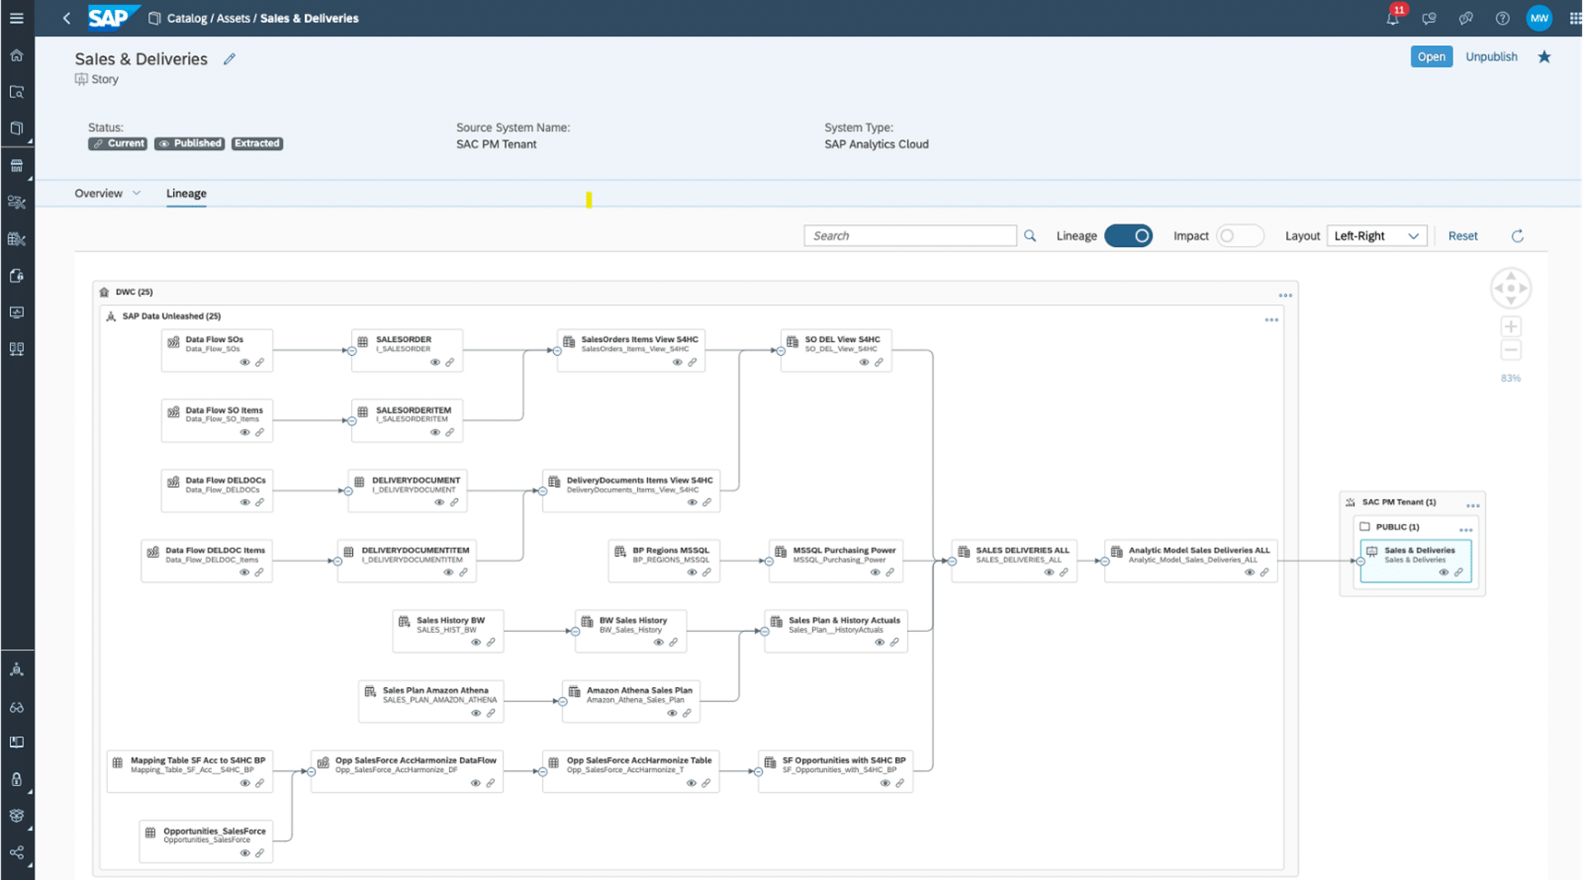Copy the link of the SO DEL View S4HC node

click(x=879, y=363)
